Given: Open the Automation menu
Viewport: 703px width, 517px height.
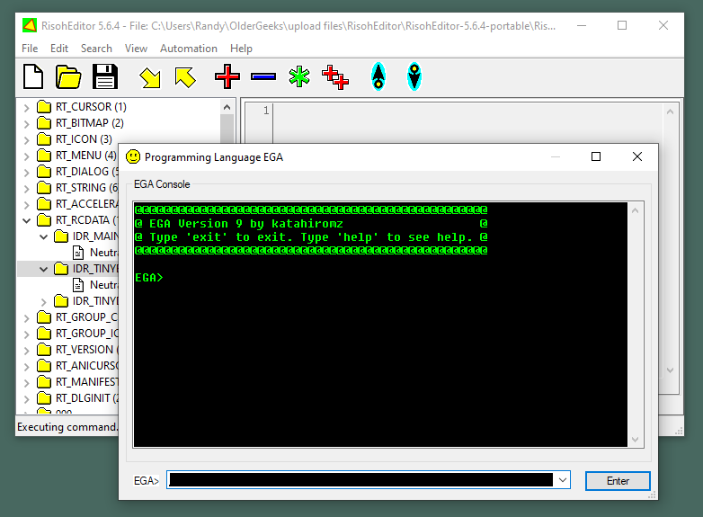Looking at the screenshot, I should [x=189, y=49].
